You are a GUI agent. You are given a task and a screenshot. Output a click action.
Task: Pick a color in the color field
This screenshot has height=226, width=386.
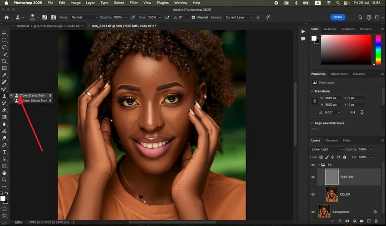(346, 49)
